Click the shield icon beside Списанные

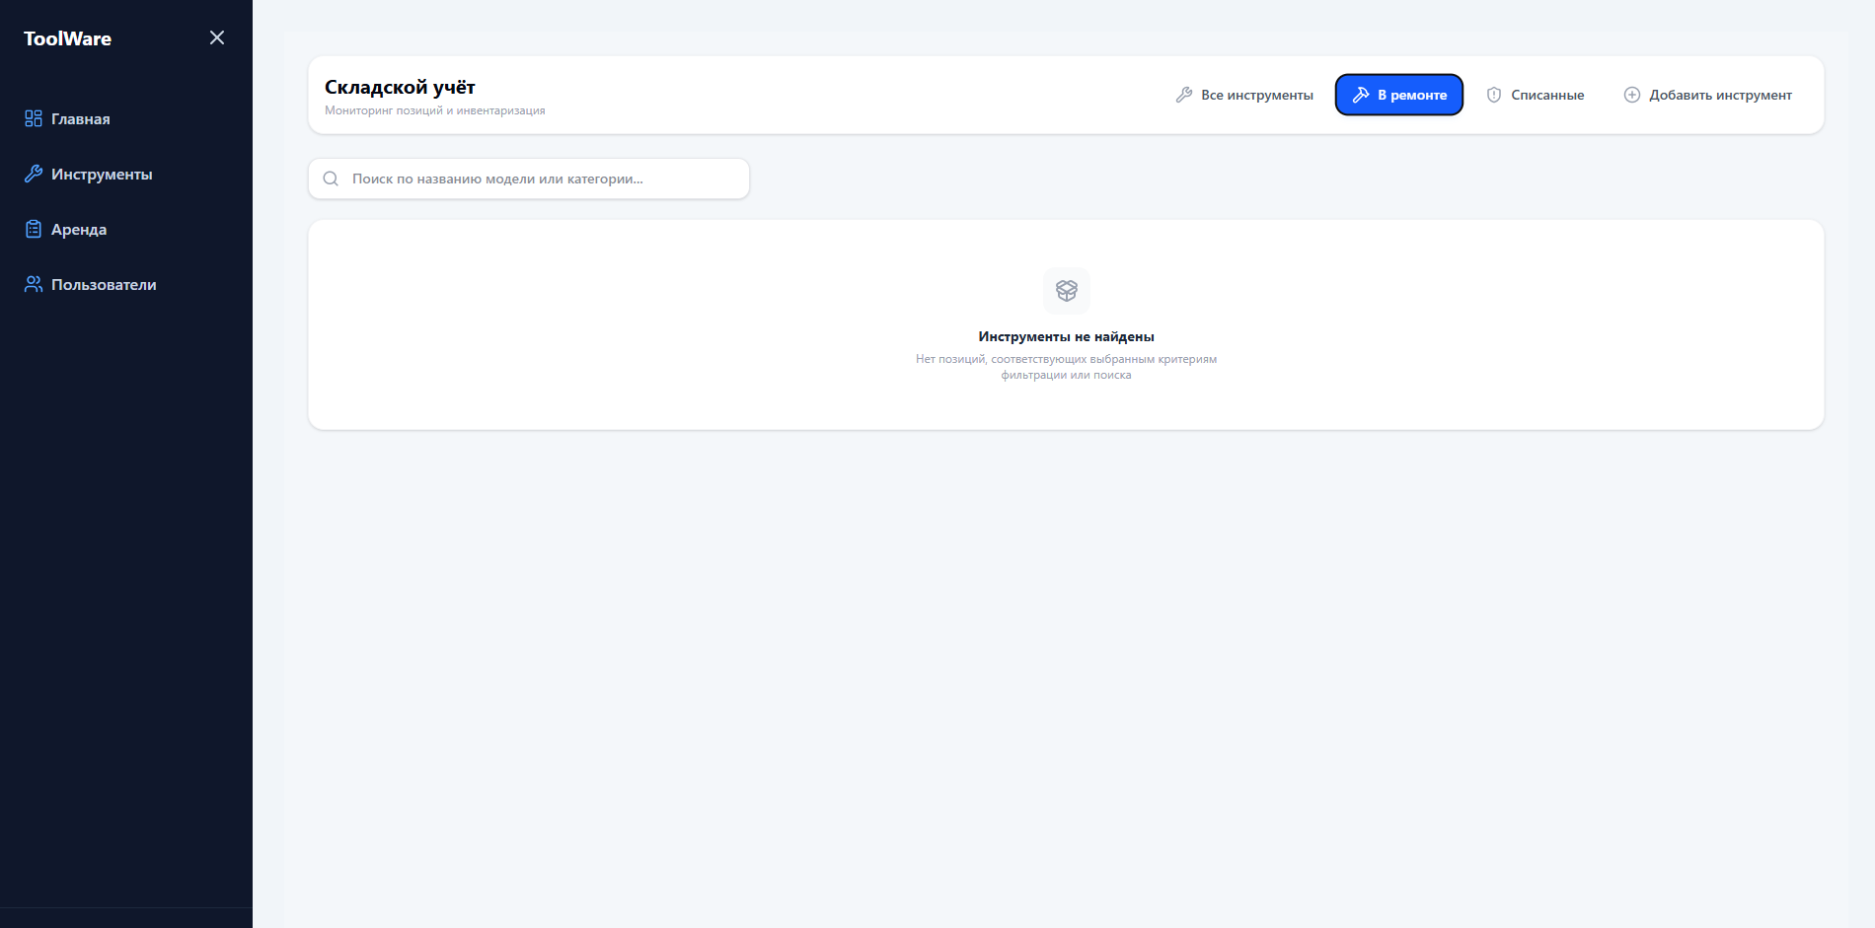pos(1494,95)
